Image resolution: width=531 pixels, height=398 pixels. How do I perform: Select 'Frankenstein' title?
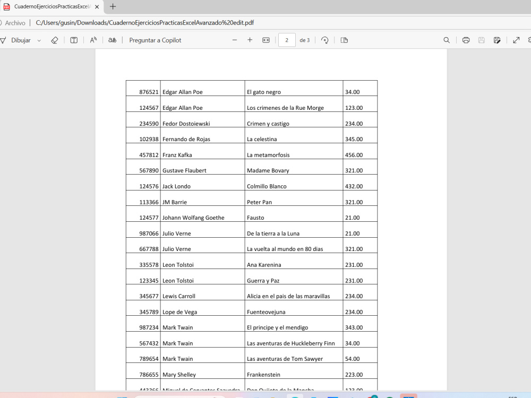point(263,375)
